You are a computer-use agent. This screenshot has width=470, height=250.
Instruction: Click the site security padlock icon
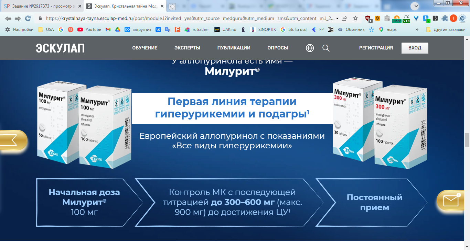coord(40,18)
